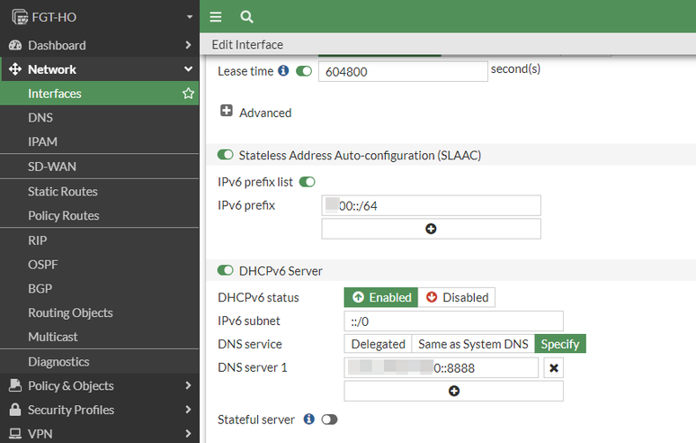Expand the Advanced section
Image resolution: width=696 pixels, height=443 pixels.
coord(227,112)
